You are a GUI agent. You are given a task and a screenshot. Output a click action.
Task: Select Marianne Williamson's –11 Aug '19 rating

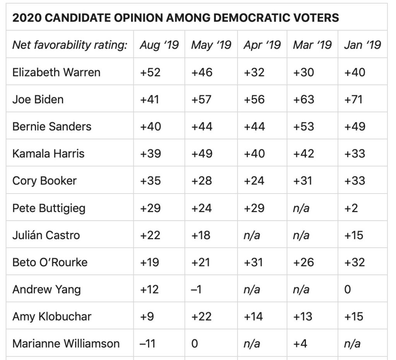[147, 343]
